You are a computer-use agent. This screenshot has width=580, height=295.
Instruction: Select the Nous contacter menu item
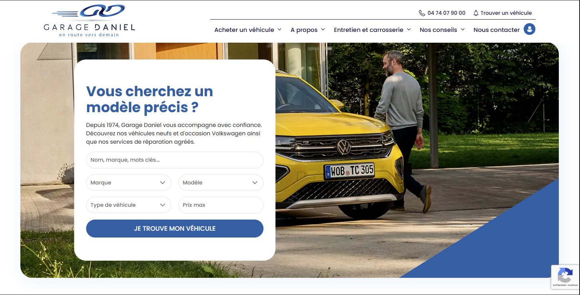tap(497, 30)
